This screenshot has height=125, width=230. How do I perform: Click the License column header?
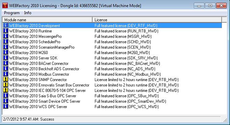pyautogui.click(x=157, y=20)
